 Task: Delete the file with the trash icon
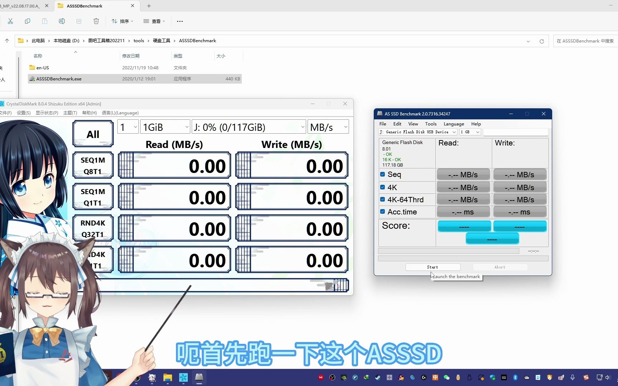pyautogui.click(x=96, y=21)
